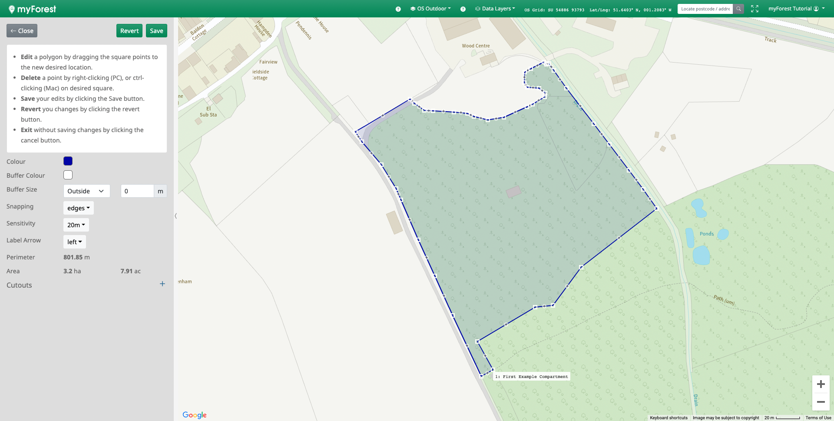Open the Sensitivity 20m dropdown

[76, 225]
